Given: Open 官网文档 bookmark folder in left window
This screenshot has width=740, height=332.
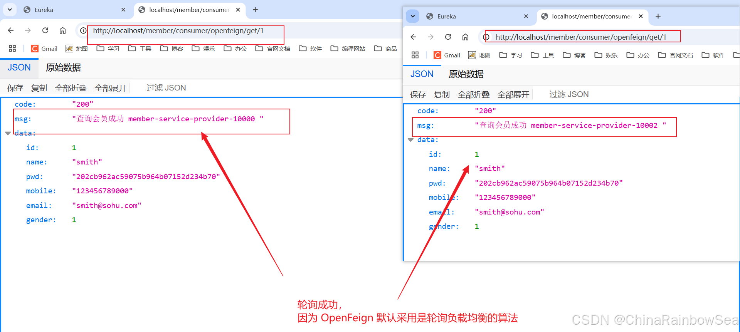Looking at the screenshot, I should tap(272, 49).
